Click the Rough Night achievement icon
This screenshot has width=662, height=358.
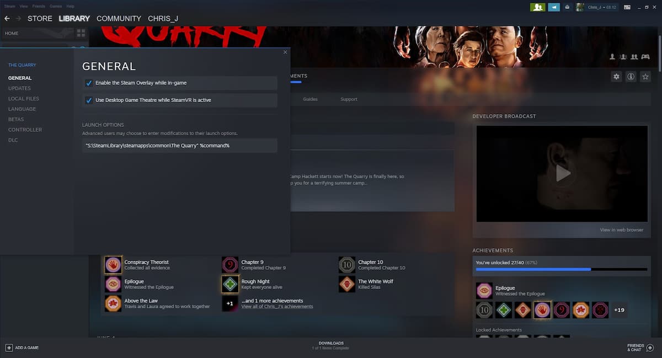point(230,284)
